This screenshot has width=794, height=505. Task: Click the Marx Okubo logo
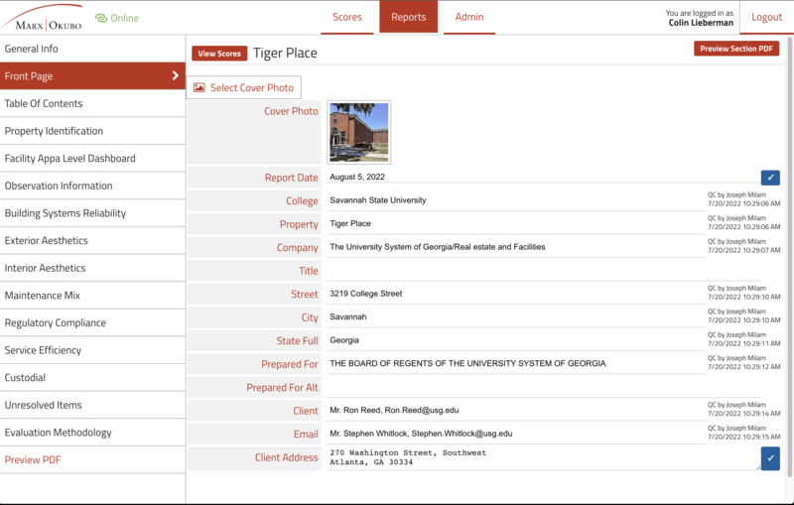tap(43, 17)
